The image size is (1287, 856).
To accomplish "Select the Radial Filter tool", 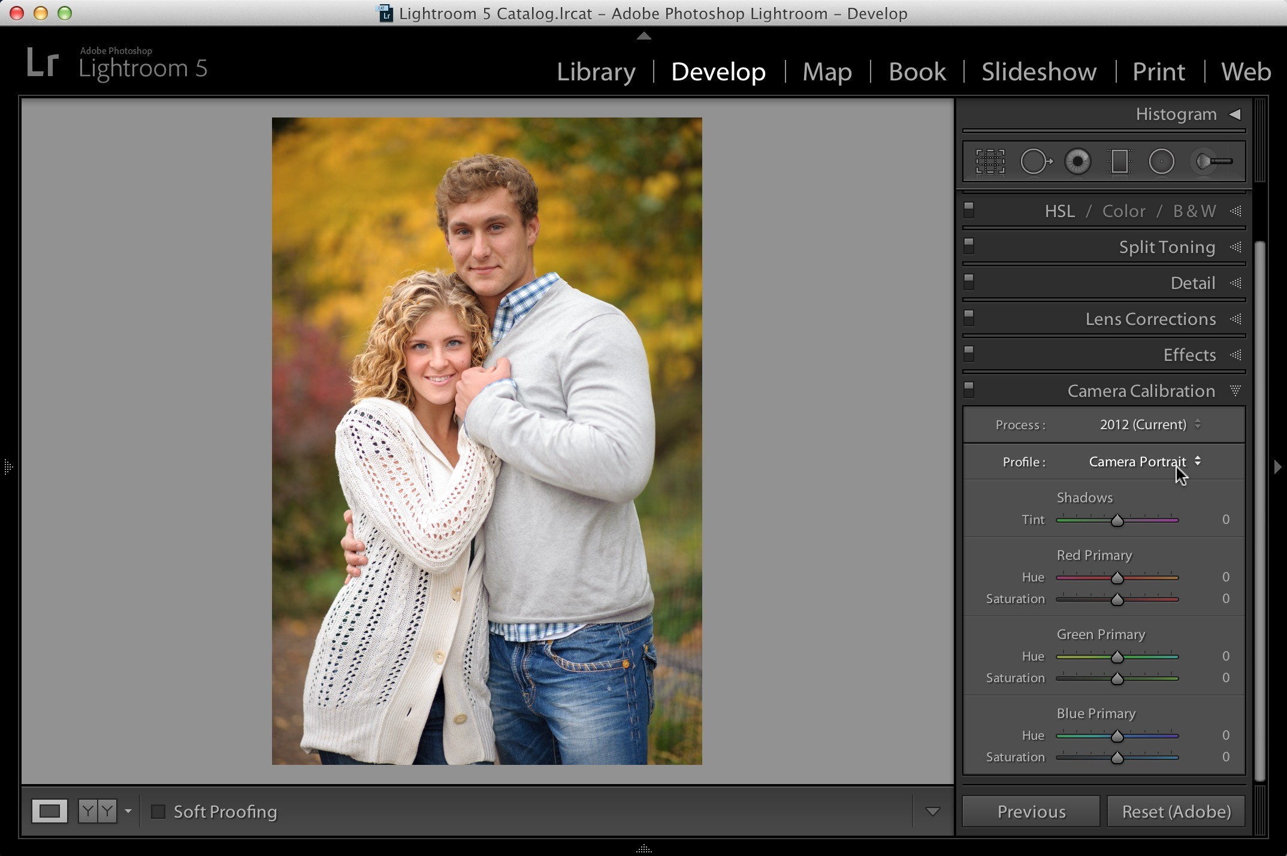I will (x=1161, y=161).
